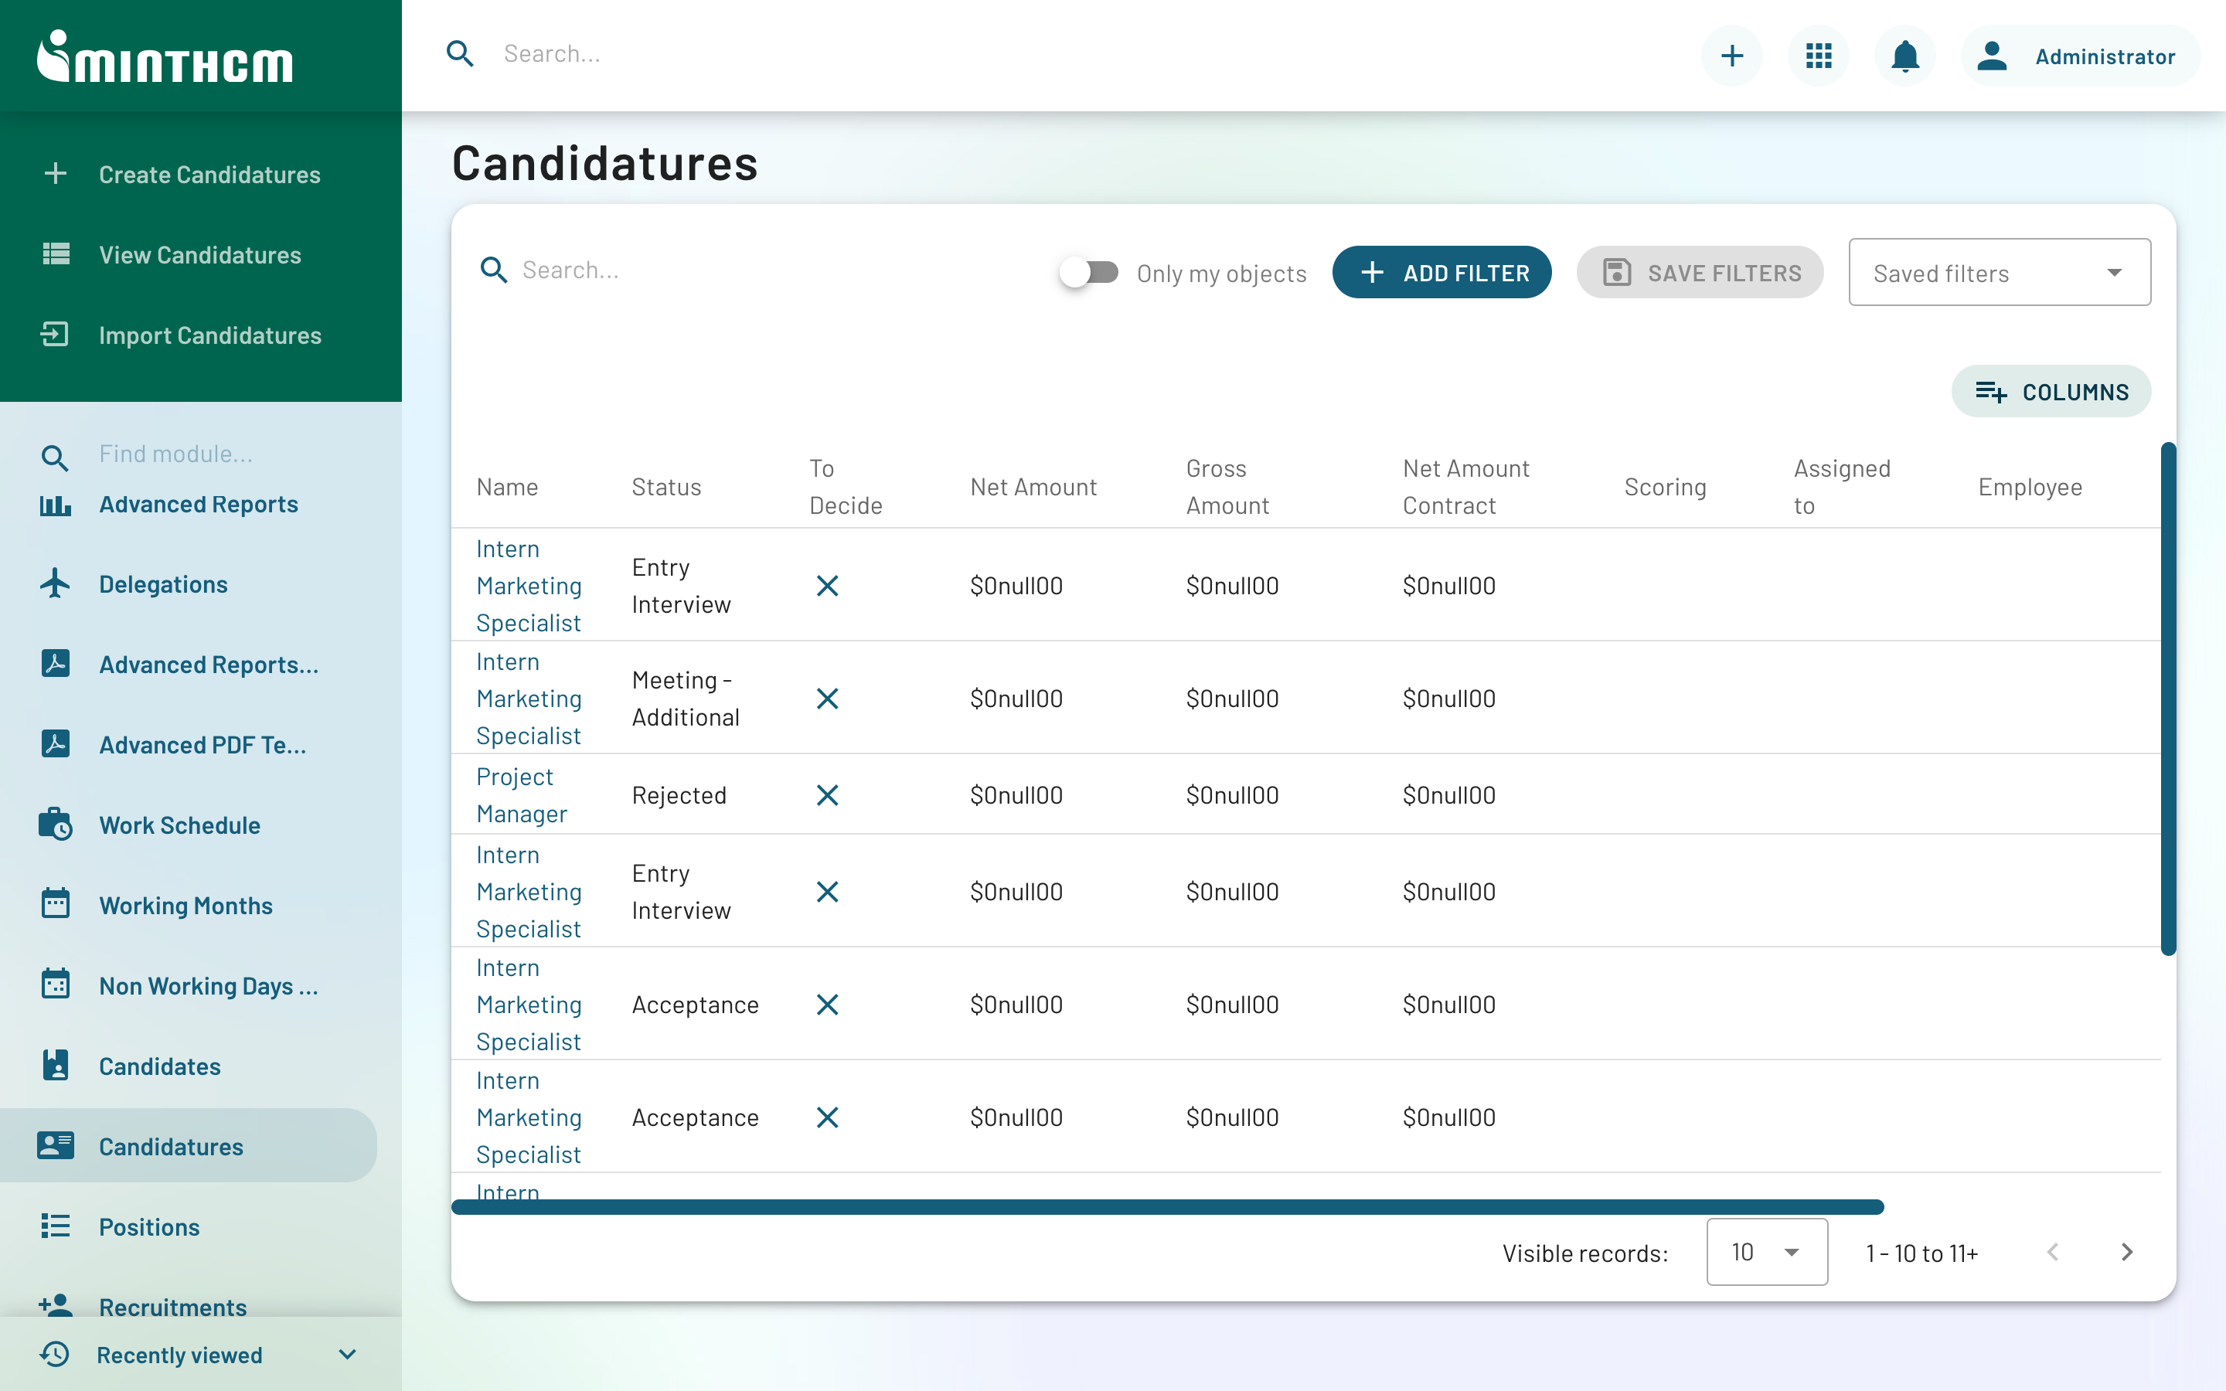Open the Saved filters dropdown
The height and width of the screenshot is (1391, 2226).
[1999, 274]
